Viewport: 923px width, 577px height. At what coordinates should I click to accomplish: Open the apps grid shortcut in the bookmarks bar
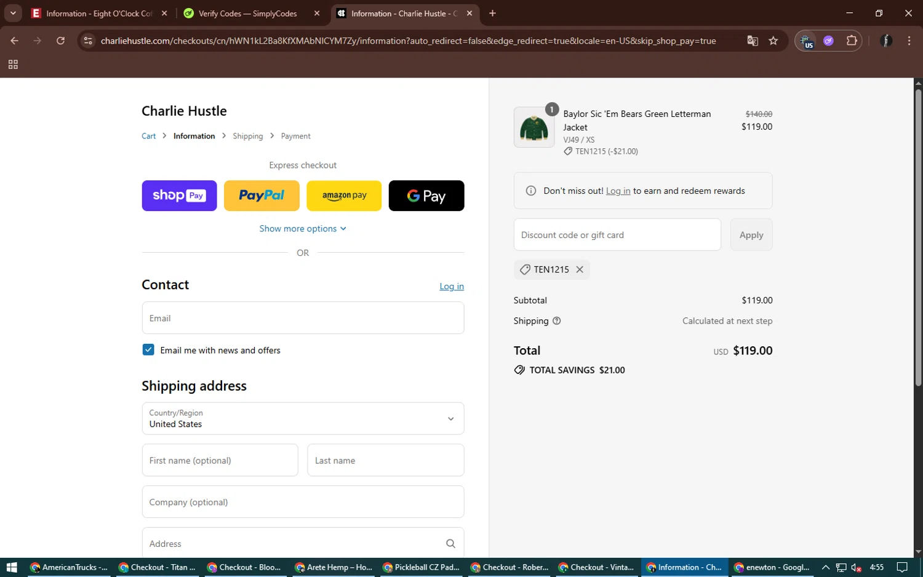tap(13, 65)
